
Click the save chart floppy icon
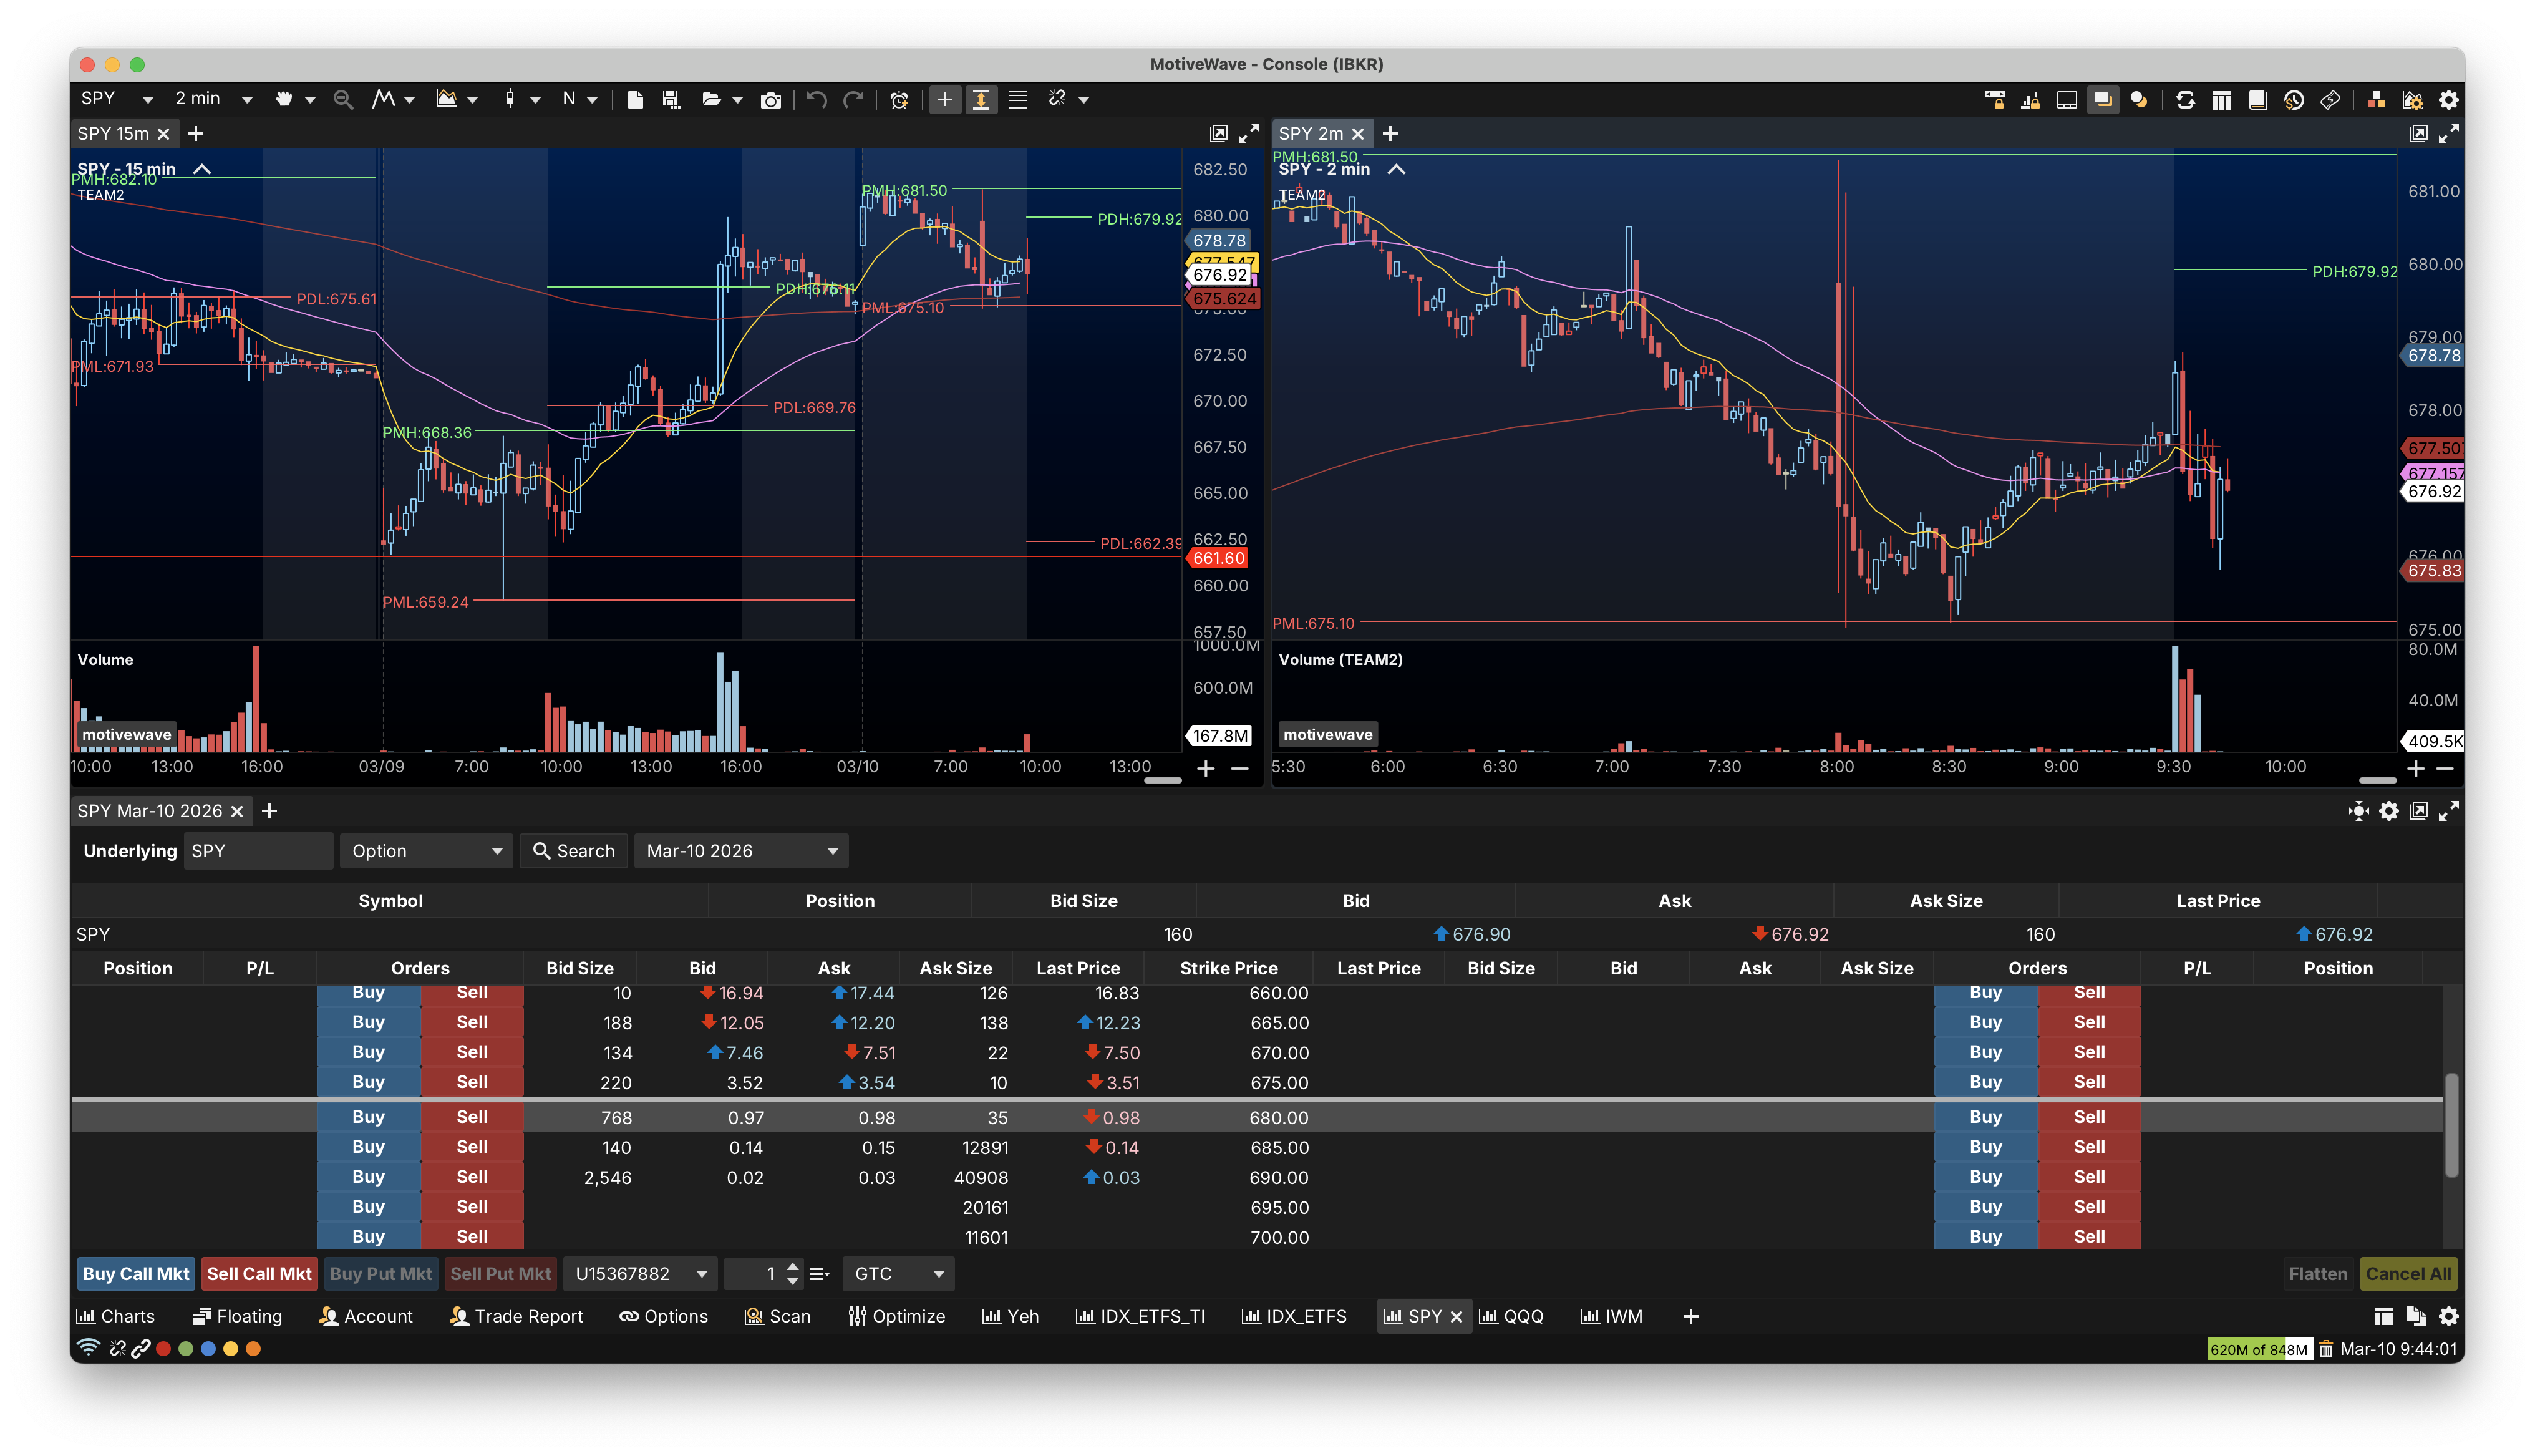coord(671,99)
